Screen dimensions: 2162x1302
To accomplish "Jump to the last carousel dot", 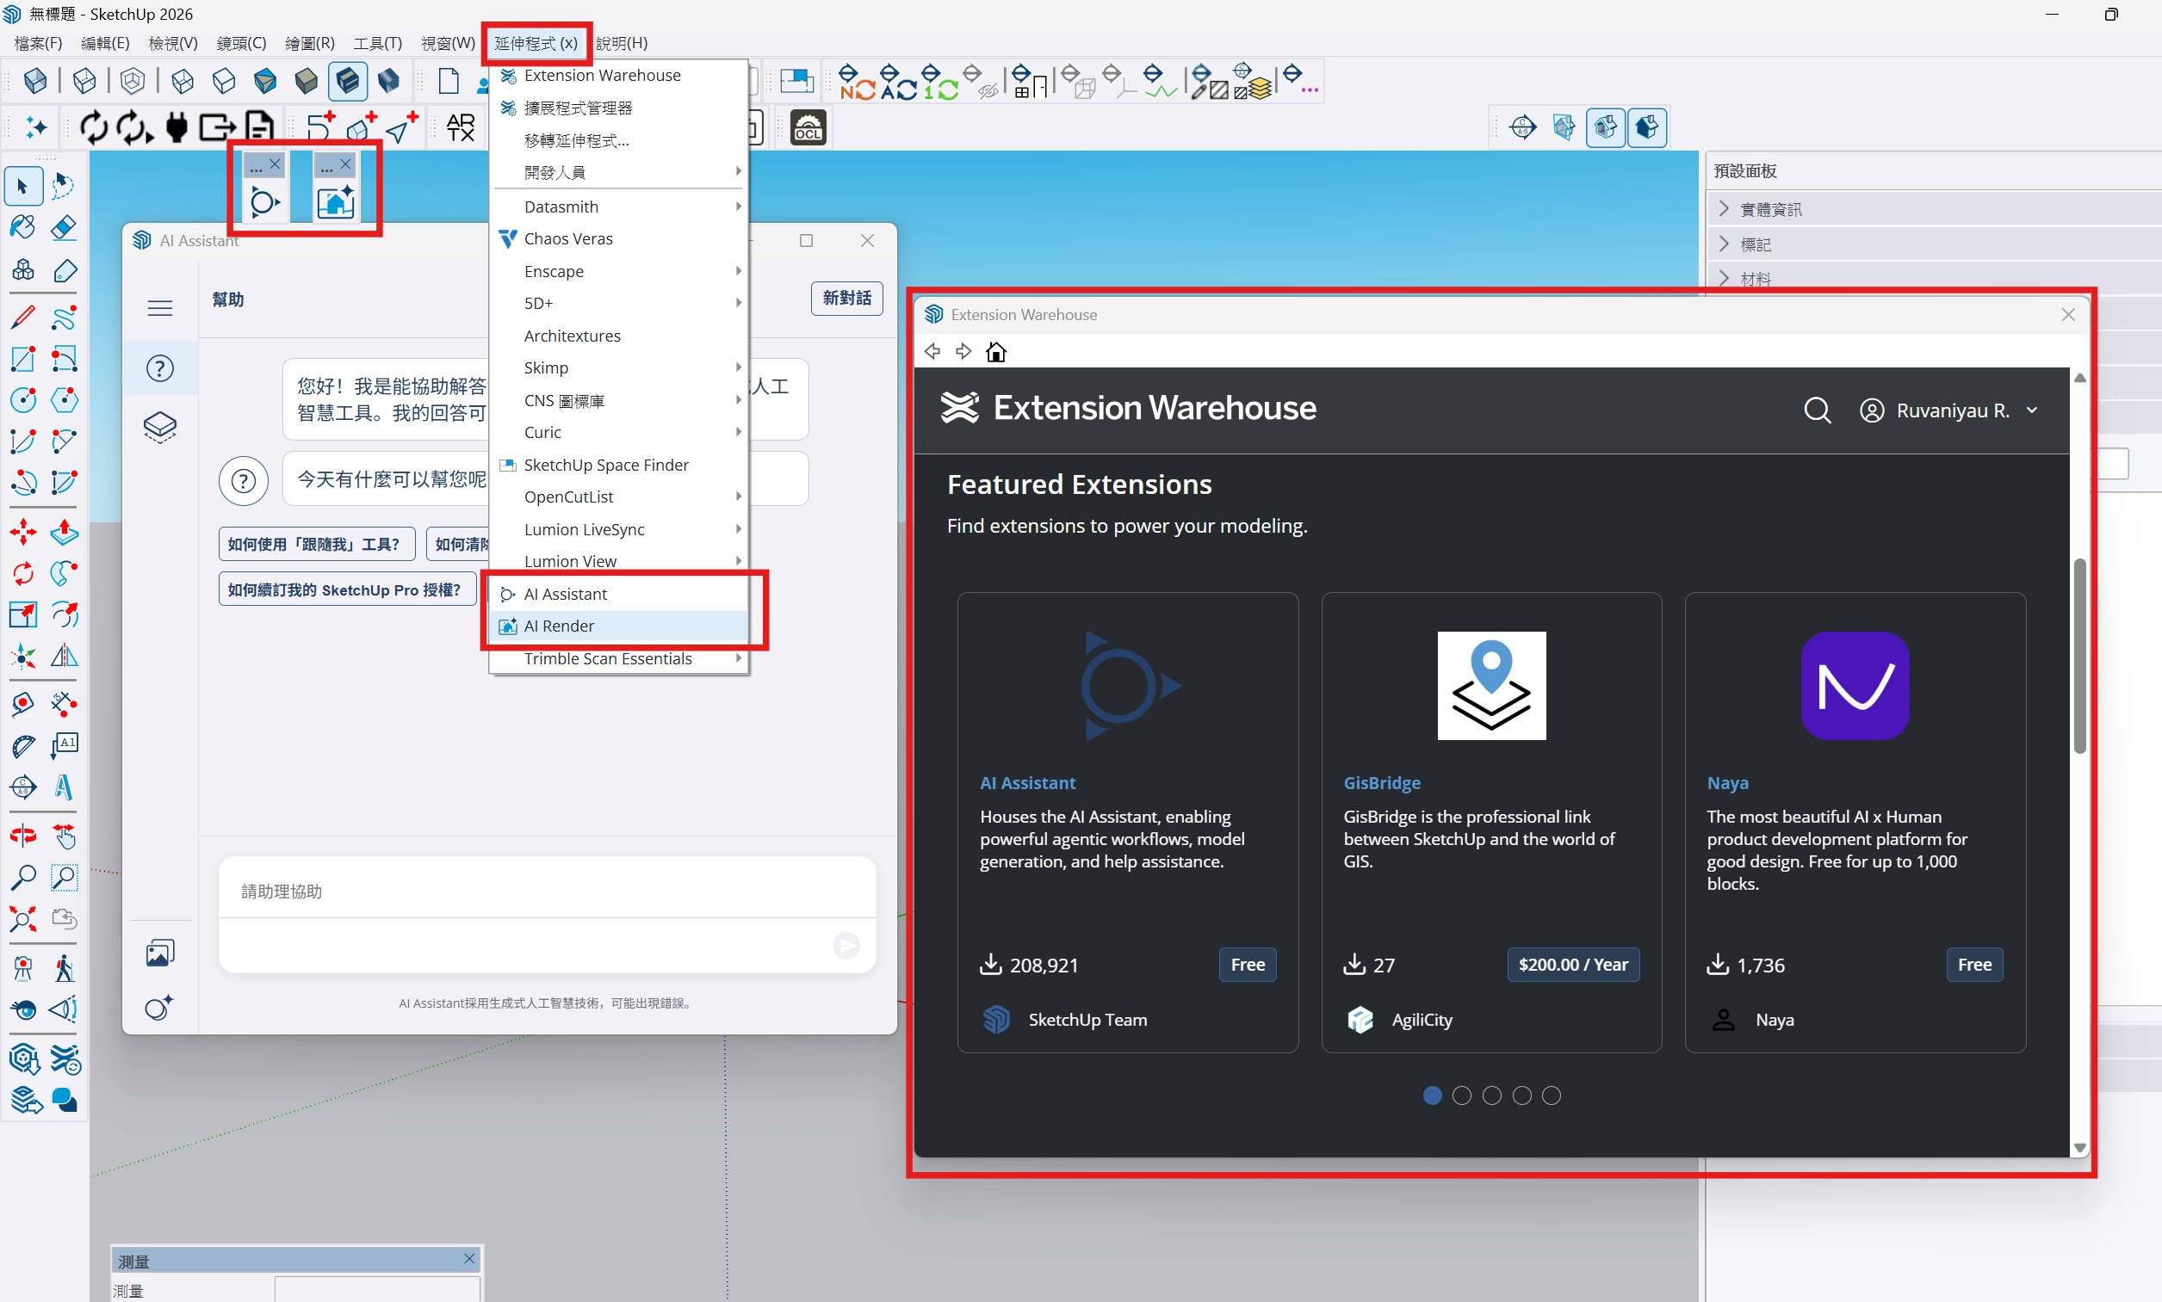I will 1552,1095.
